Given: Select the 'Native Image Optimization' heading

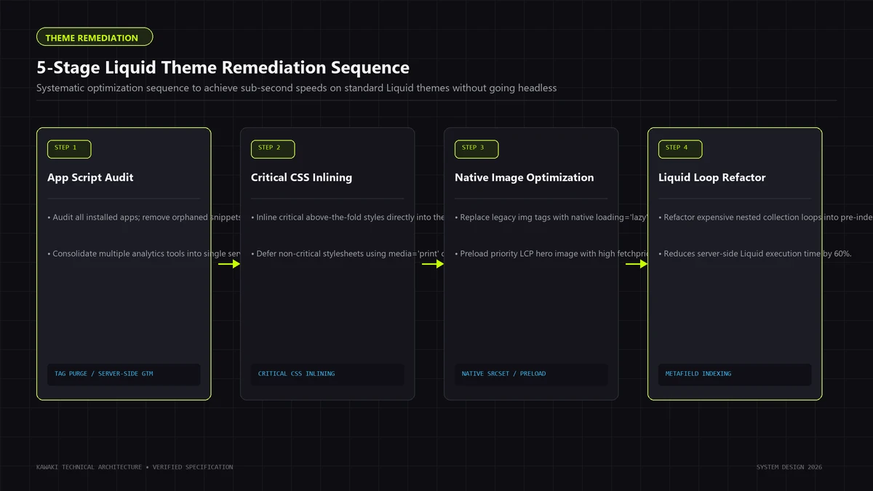Looking at the screenshot, I should point(524,177).
